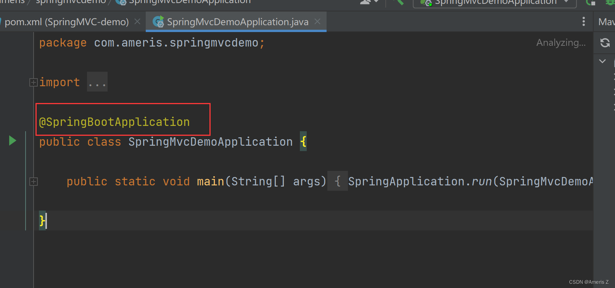Expand the folded main method in gutter
The width and height of the screenshot is (615, 288).
pyautogui.click(x=34, y=182)
